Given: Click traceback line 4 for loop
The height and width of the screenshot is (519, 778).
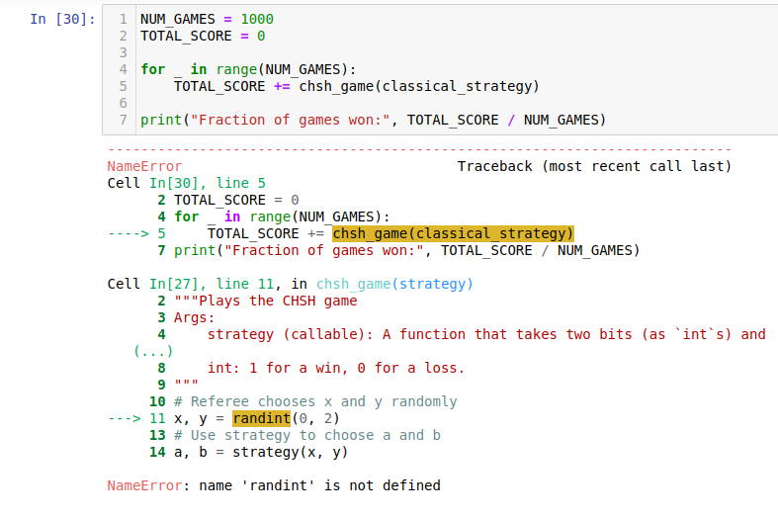Looking at the screenshot, I should (282, 216).
